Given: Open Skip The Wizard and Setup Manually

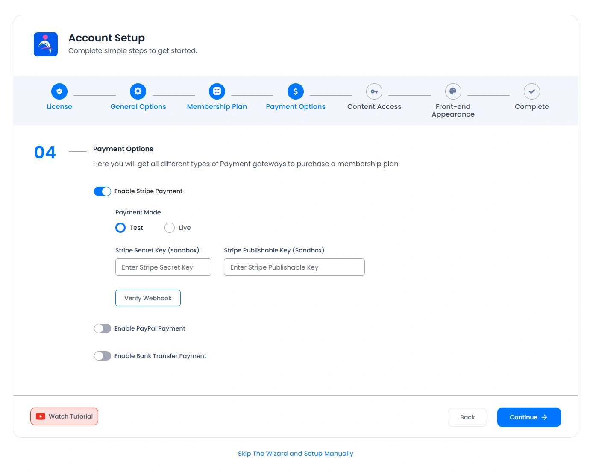Looking at the screenshot, I should [295, 453].
